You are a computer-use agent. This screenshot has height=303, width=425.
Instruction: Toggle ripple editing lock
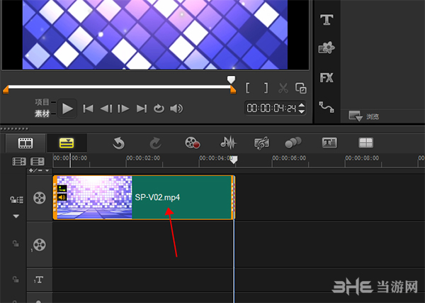pos(16,200)
